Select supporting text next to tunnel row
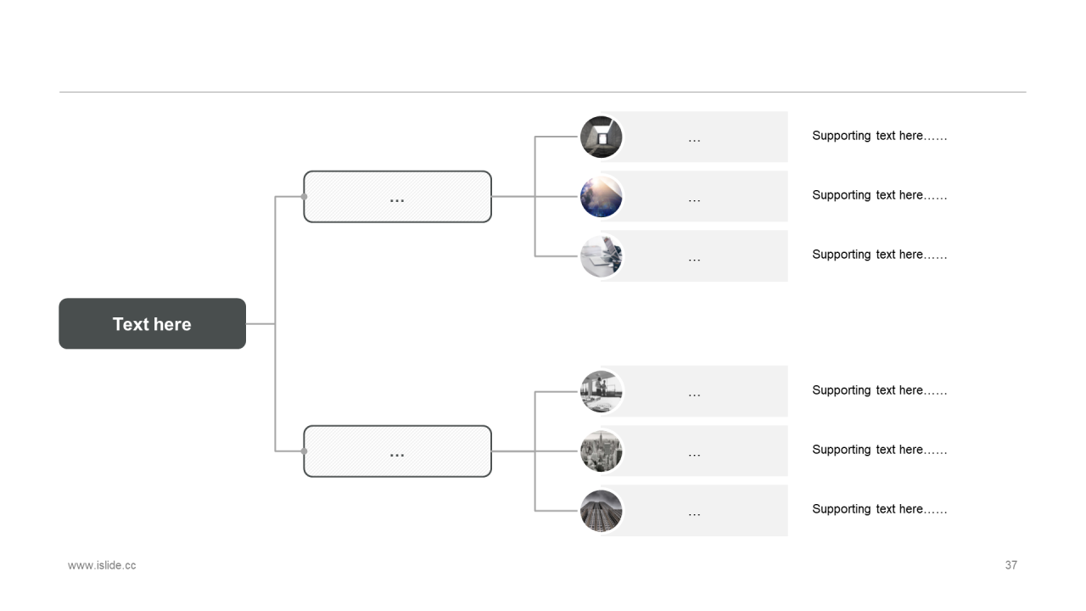This screenshot has width=1086, height=611. coord(880,136)
